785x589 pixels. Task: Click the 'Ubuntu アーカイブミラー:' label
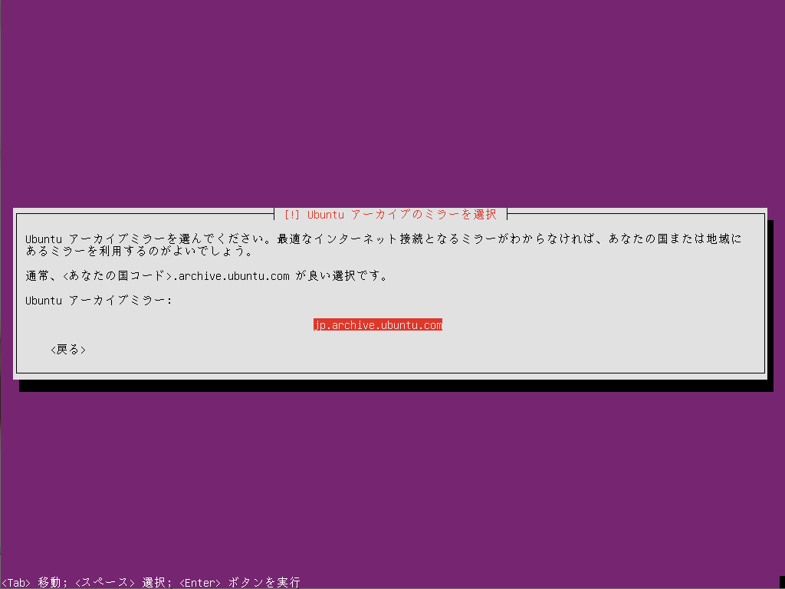[99, 301]
